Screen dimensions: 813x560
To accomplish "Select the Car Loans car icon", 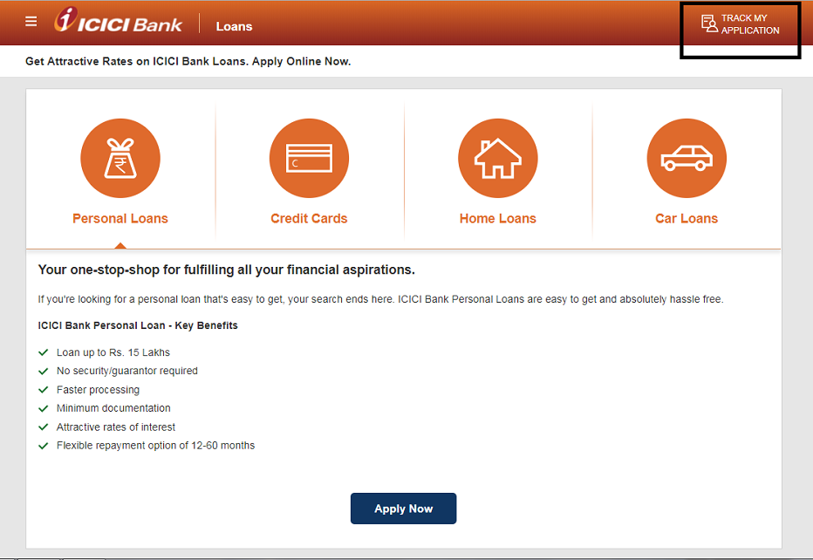I will pyautogui.click(x=687, y=158).
